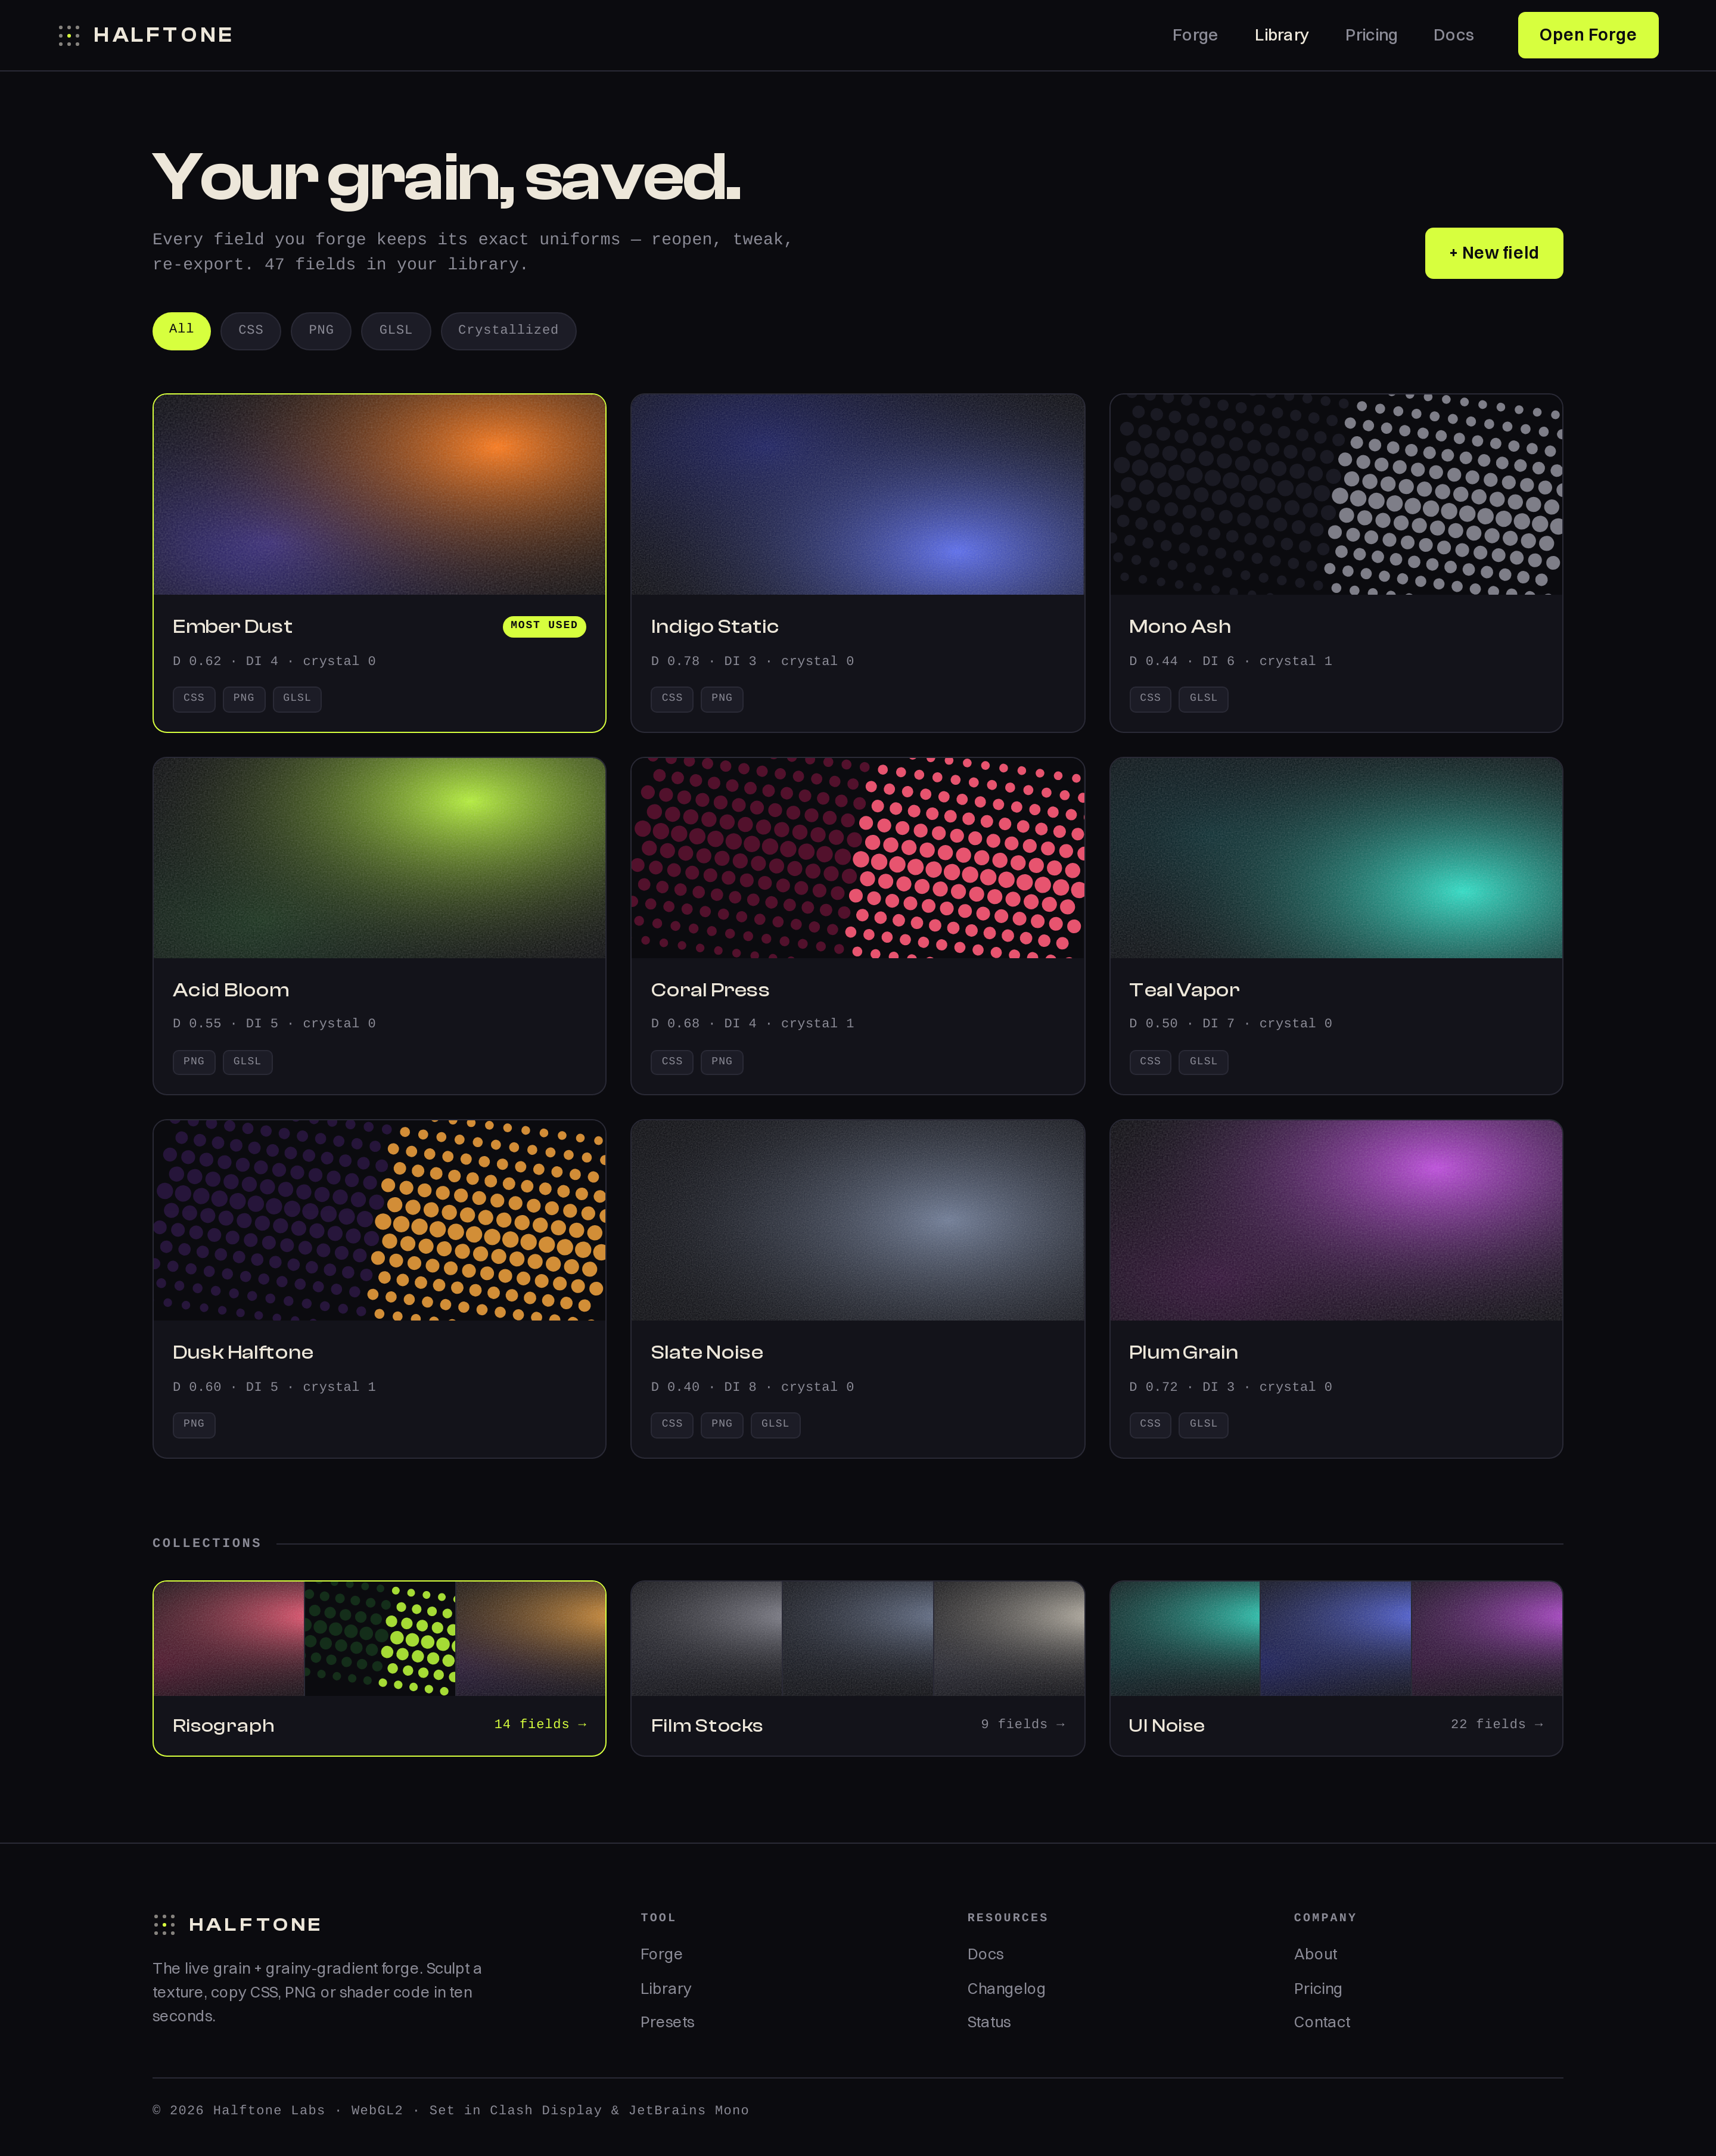Open Film Stocks 9 fields arrow link
Viewport: 1716px width, 2156px height.
[1022, 1724]
